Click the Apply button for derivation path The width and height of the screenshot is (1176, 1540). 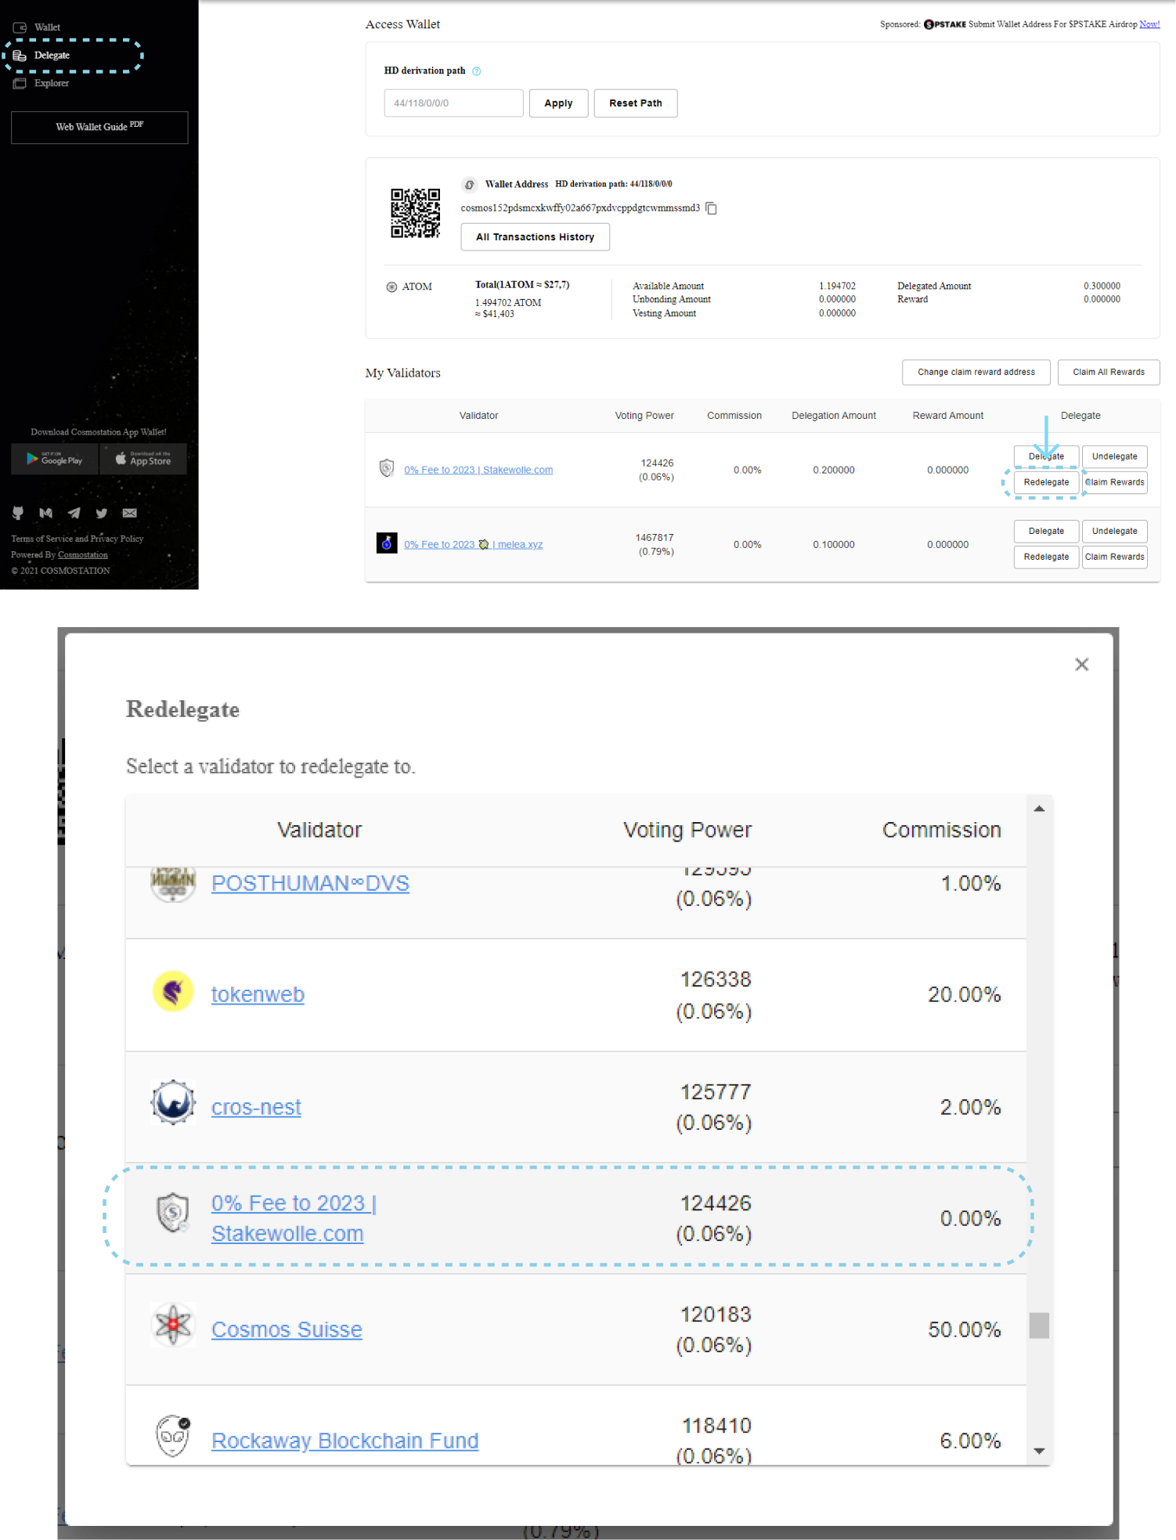[558, 103]
